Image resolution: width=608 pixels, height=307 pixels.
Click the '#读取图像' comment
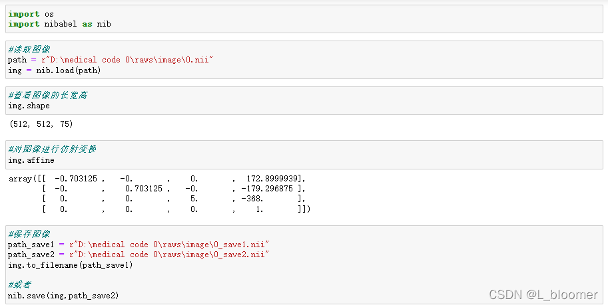click(x=29, y=49)
